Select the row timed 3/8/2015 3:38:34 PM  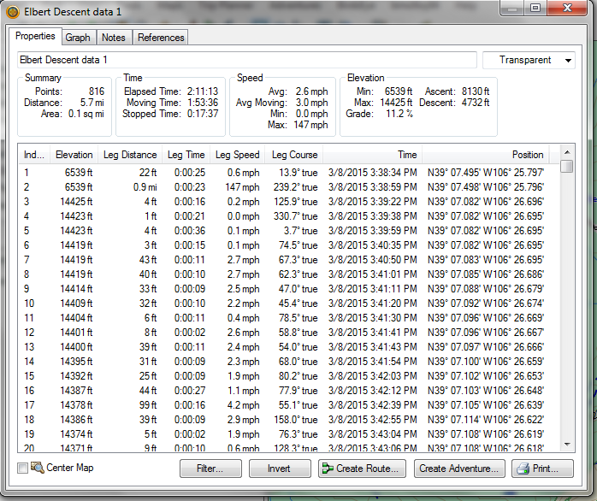288,173
